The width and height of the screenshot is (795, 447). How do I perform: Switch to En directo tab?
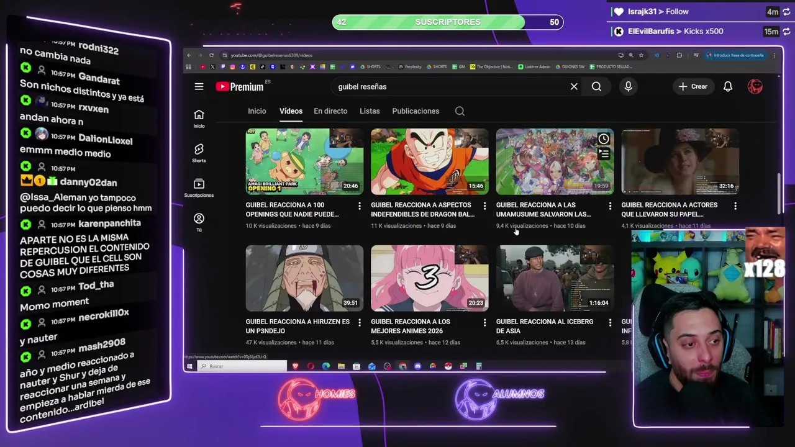click(x=330, y=111)
